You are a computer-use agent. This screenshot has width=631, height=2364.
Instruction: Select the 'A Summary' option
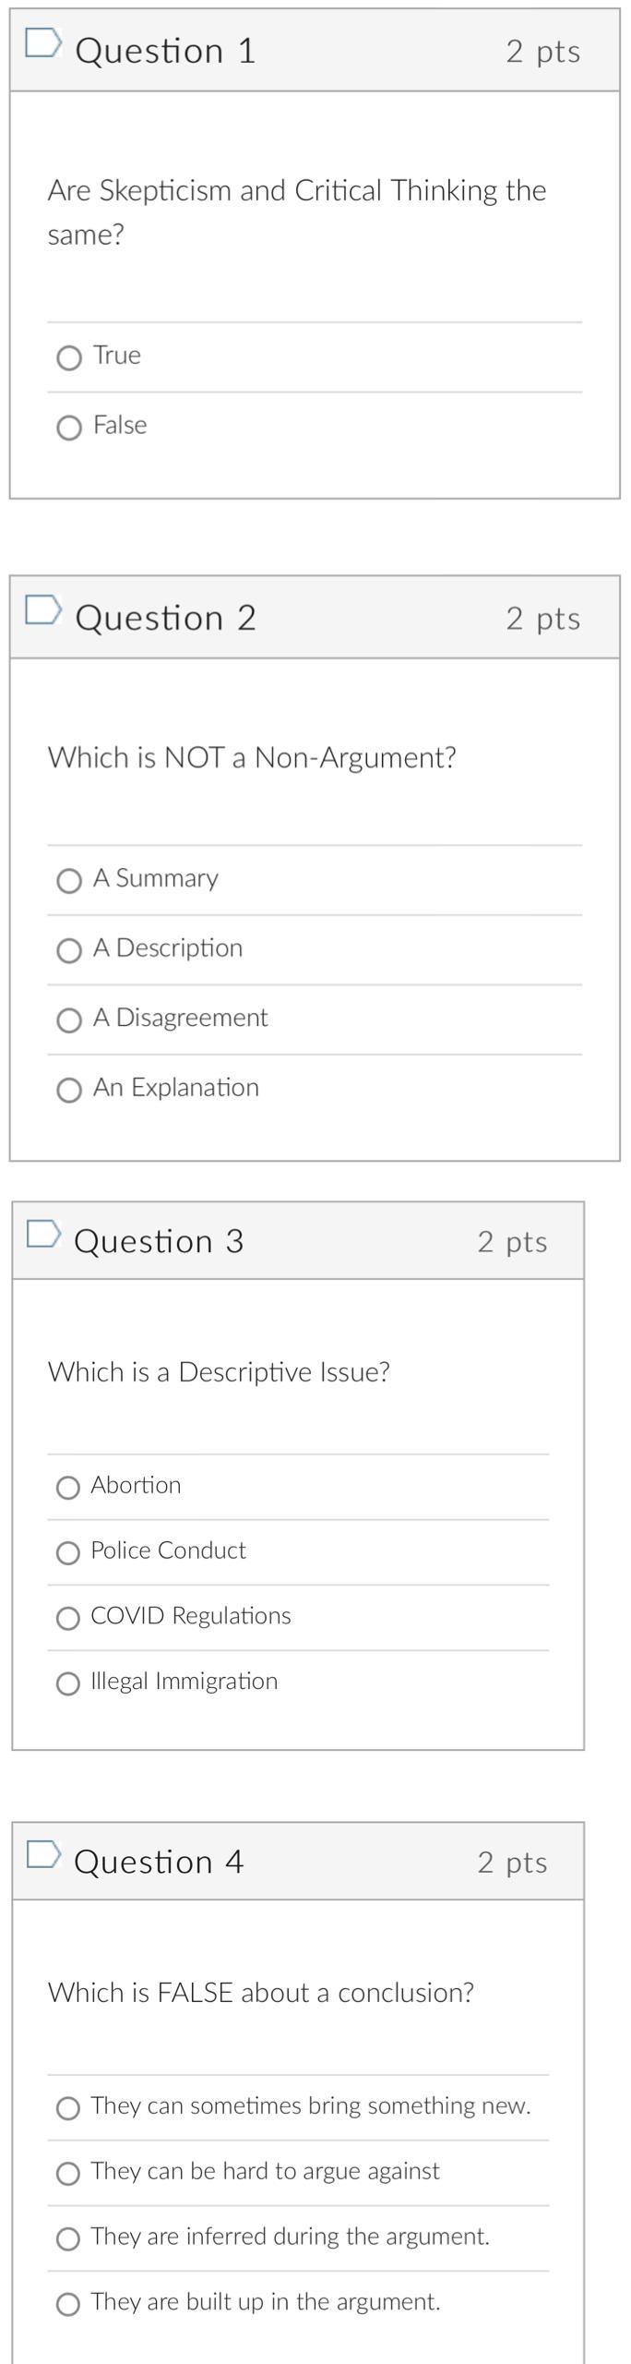tap(69, 881)
